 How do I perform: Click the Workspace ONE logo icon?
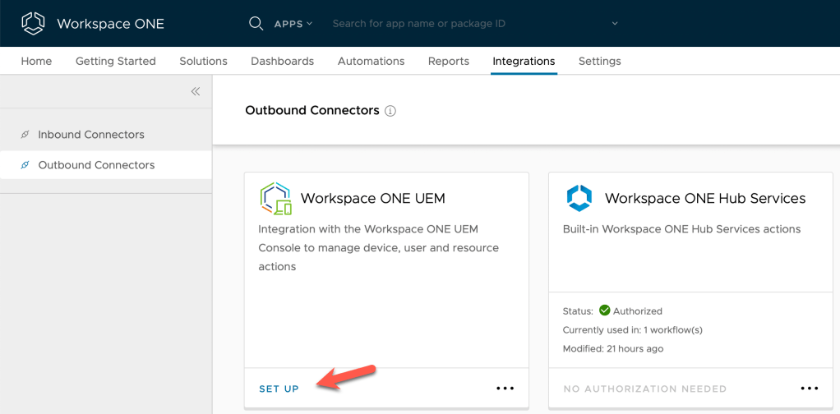pos(33,23)
